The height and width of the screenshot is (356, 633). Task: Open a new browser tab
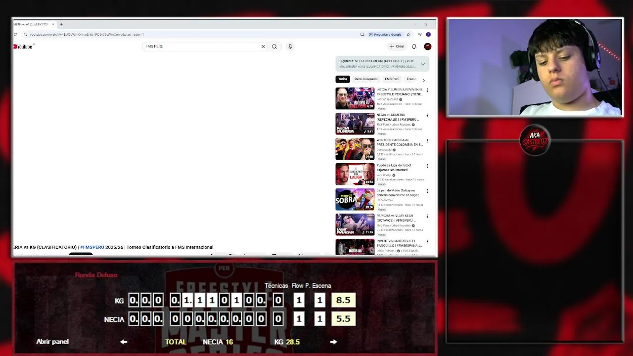point(61,24)
